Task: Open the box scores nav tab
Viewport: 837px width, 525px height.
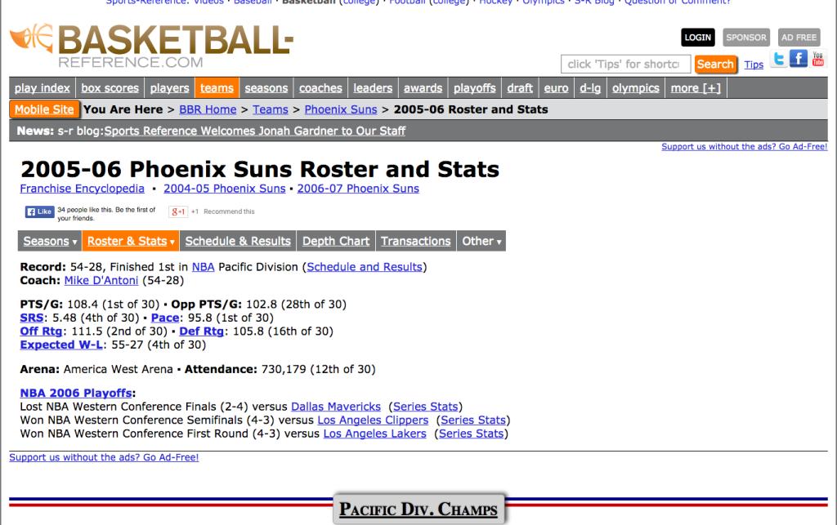Action: click(x=110, y=88)
